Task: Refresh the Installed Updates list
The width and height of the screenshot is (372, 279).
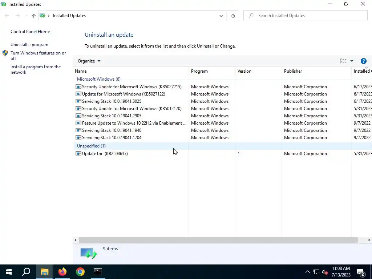Action: [x=233, y=16]
